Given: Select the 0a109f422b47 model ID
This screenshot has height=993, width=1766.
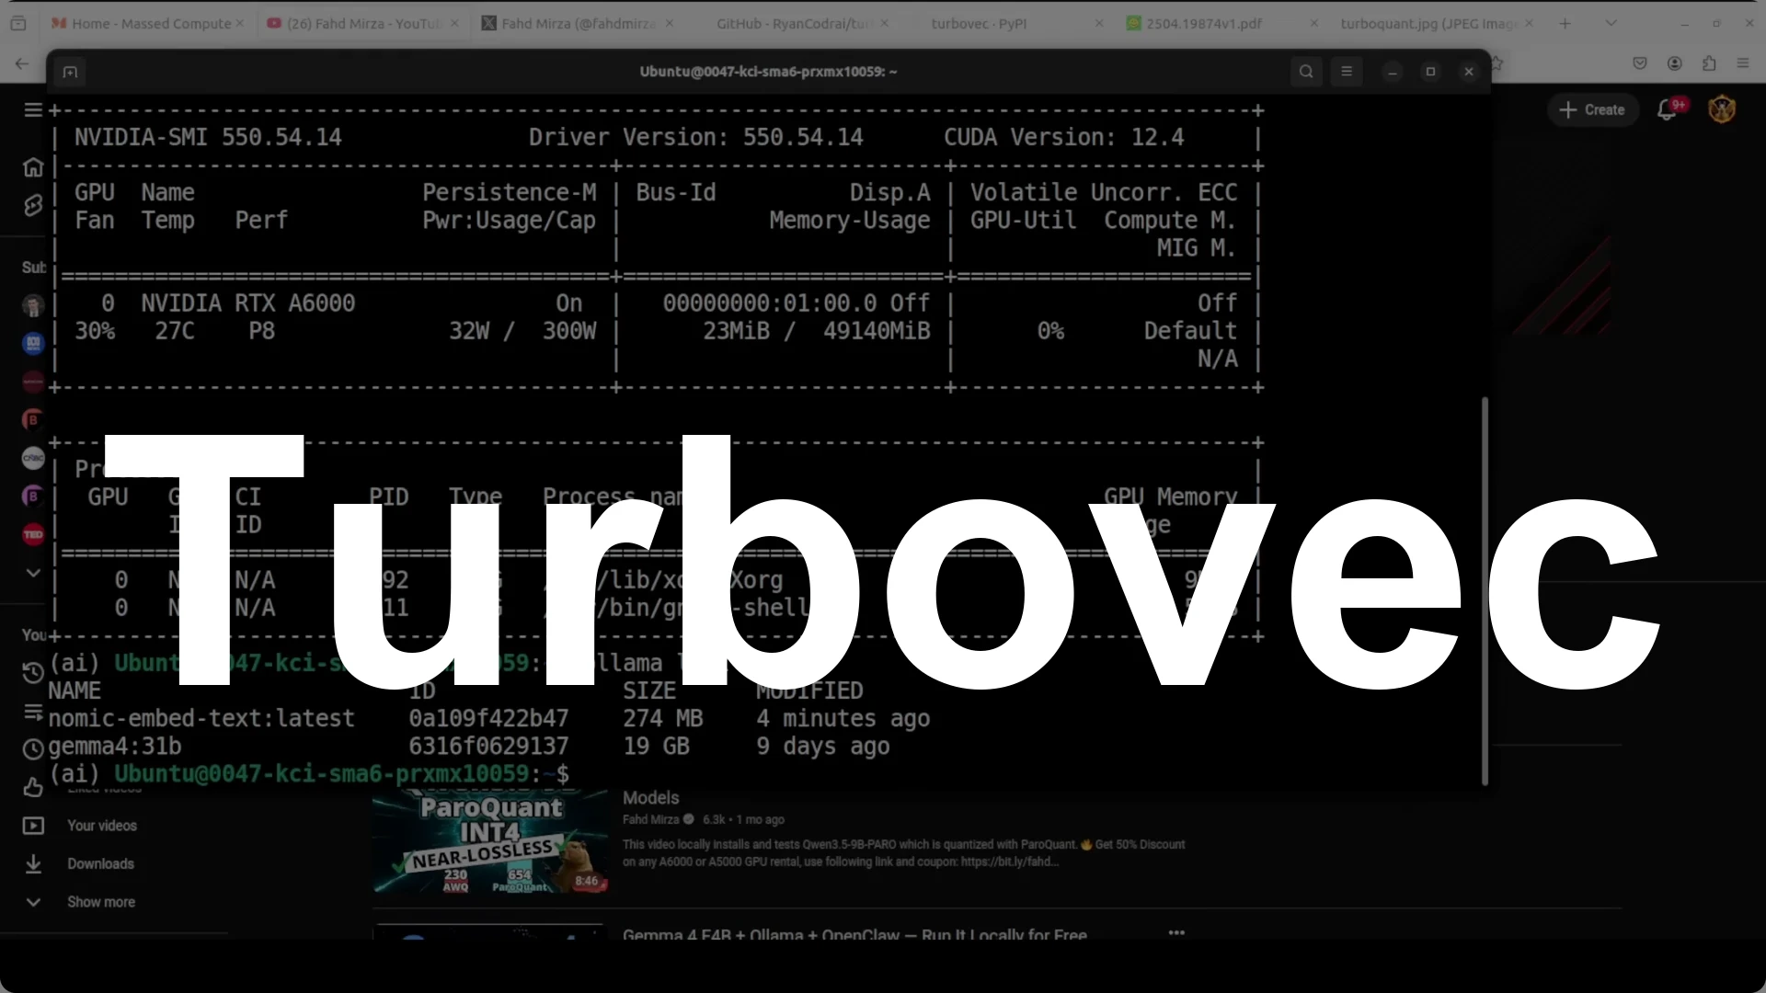Looking at the screenshot, I should (488, 719).
